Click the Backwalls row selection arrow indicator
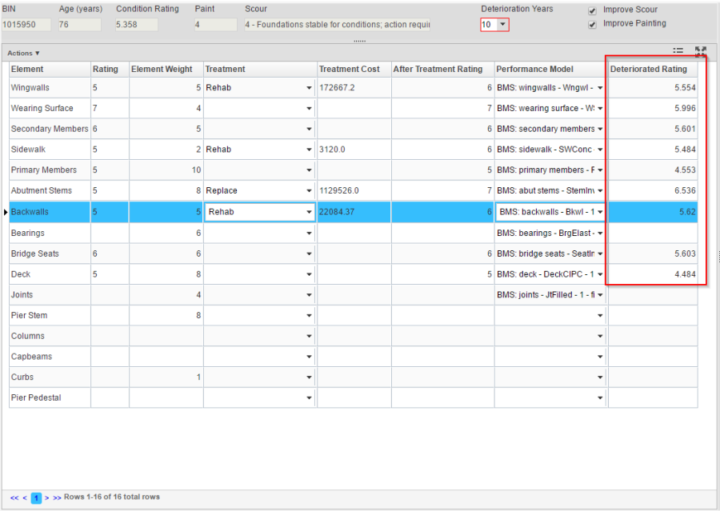720x511 pixels. point(6,212)
